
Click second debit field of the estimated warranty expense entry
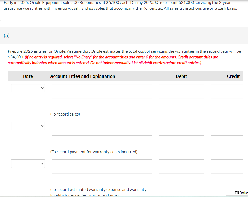[x=181, y=178]
